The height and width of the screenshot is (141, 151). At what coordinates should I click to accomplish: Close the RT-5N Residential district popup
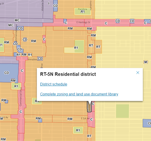point(138,72)
